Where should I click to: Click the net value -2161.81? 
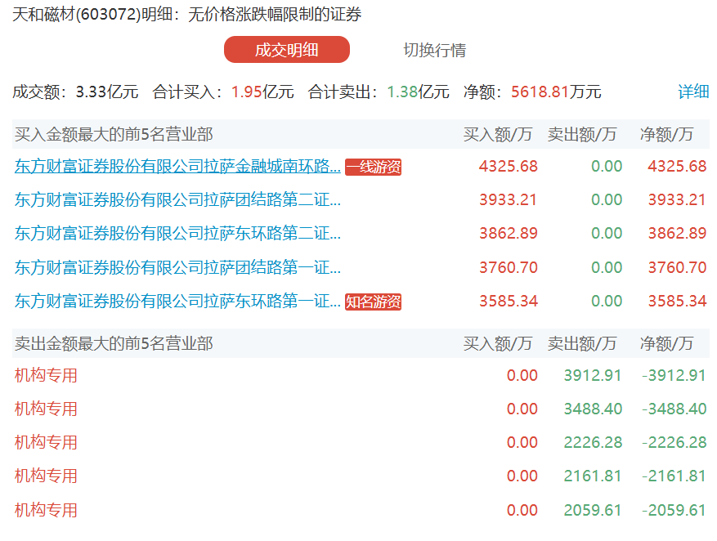(x=674, y=476)
